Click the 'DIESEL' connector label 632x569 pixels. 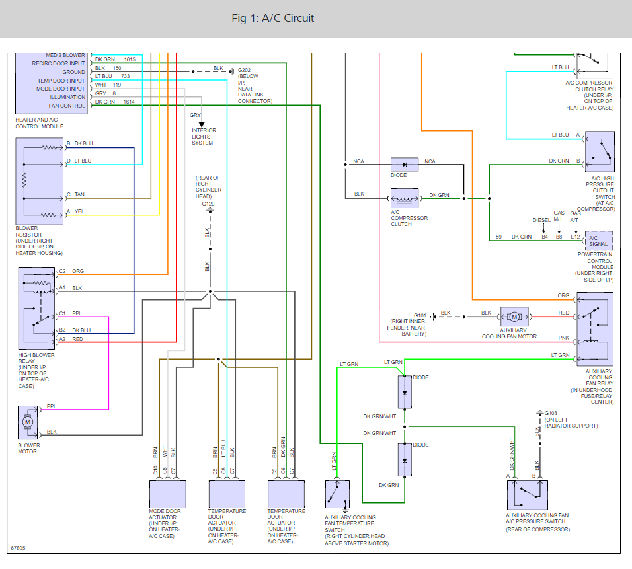(541, 220)
